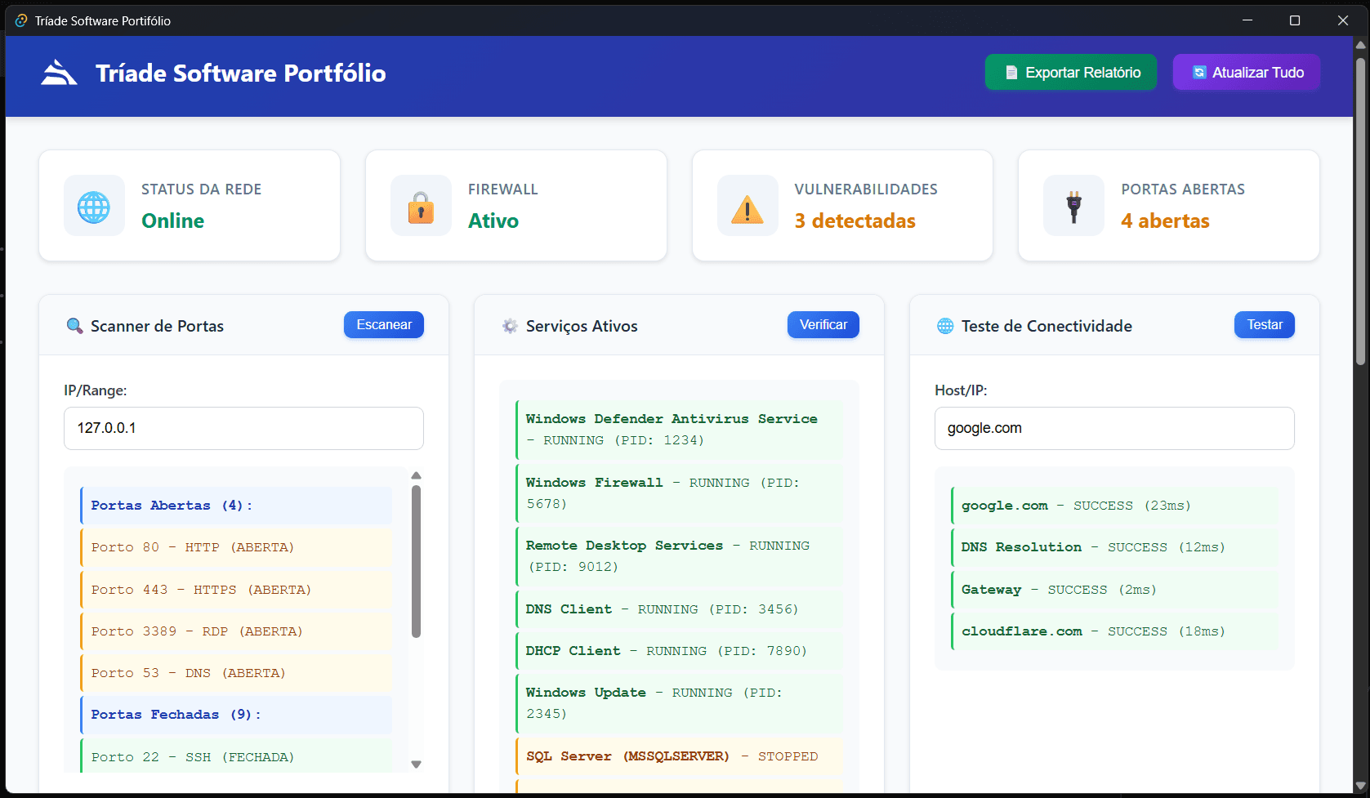Select DHCP Client service entry
This screenshot has height=798, width=1370.
click(x=679, y=651)
